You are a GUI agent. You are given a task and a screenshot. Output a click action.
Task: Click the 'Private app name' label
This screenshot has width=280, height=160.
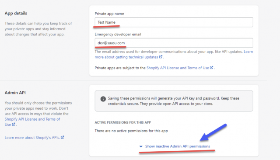pyautogui.click(x=109, y=14)
